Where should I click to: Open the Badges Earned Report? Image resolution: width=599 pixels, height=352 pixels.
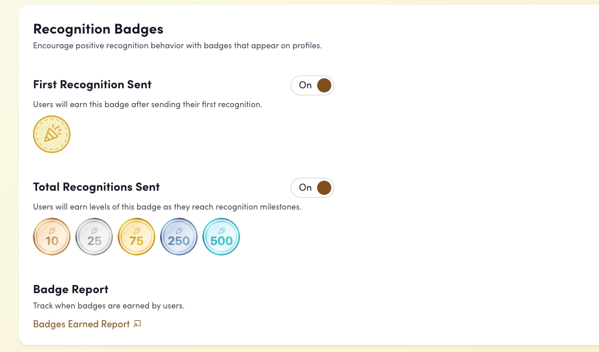click(81, 324)
